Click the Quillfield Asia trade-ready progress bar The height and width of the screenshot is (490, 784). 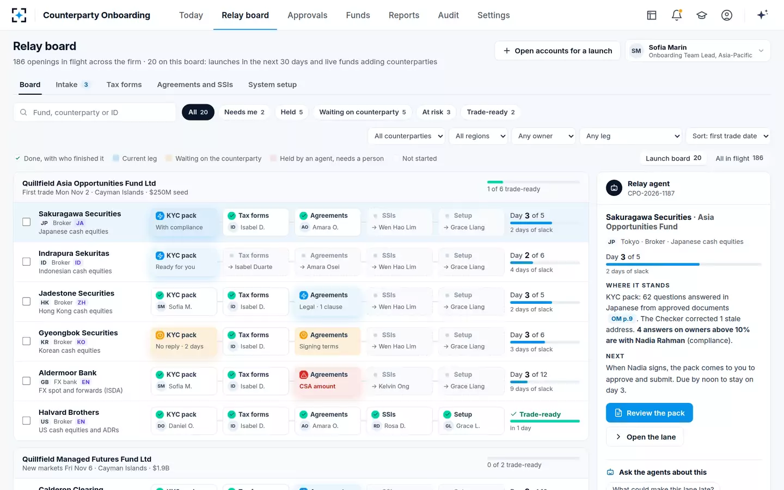pyautogui.click(x=534, y=182)
